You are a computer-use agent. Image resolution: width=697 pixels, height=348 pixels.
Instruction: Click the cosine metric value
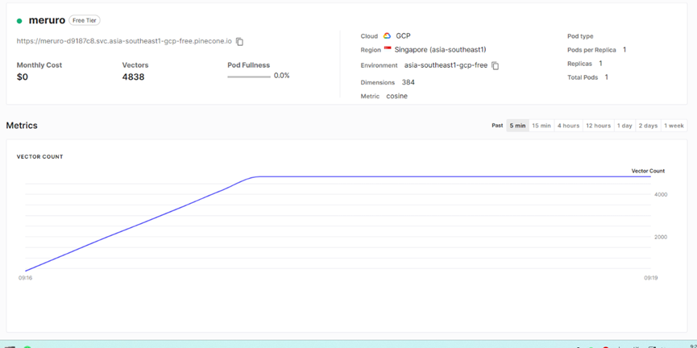tap(396, 96)
